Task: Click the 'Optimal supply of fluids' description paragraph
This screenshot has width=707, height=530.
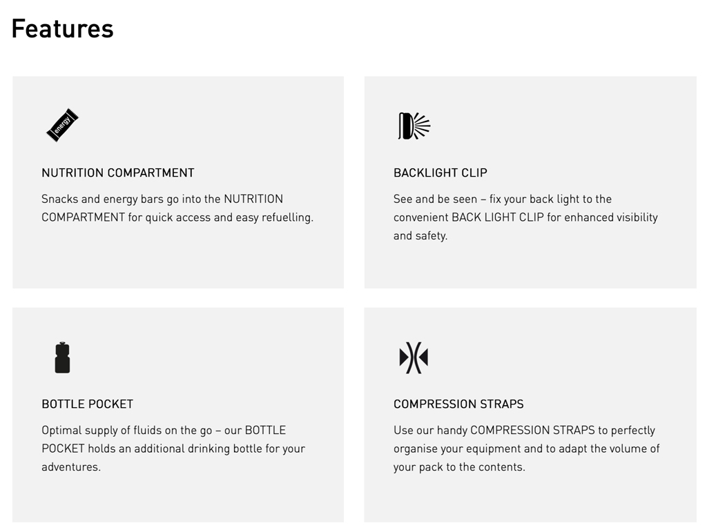Action: [173, 448]
